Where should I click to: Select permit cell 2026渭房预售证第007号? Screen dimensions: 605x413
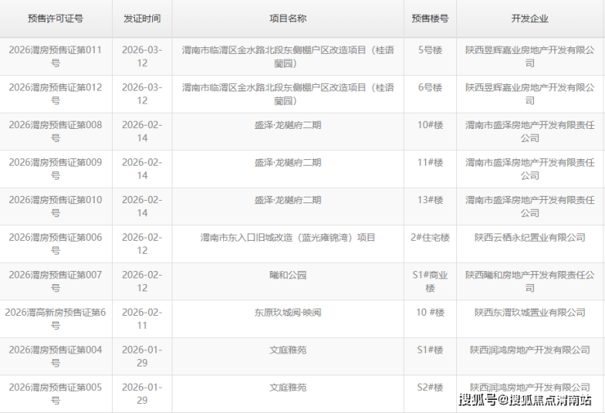(x=56, y=282)
